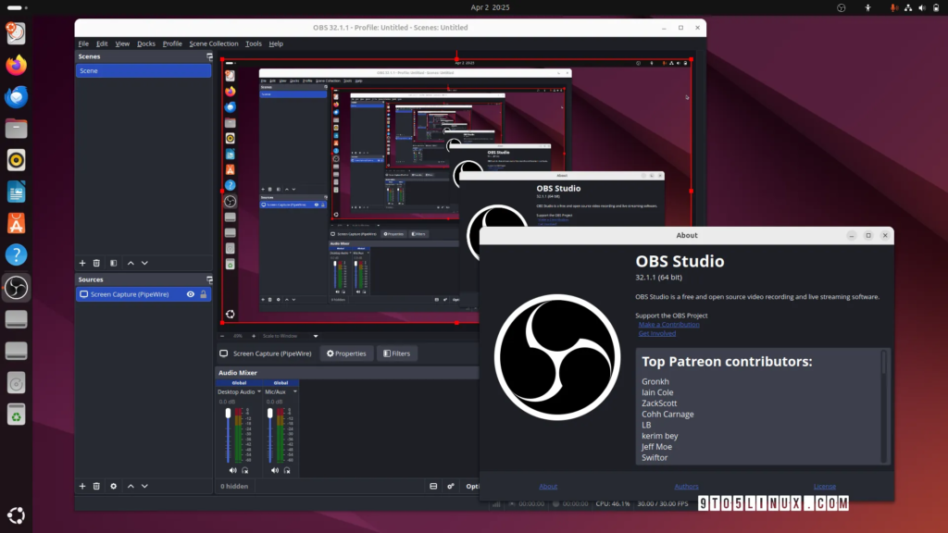This screenshot has height=533, width=948.
Task: Move source down arrow in Sources panel
Action: point(144,486)
